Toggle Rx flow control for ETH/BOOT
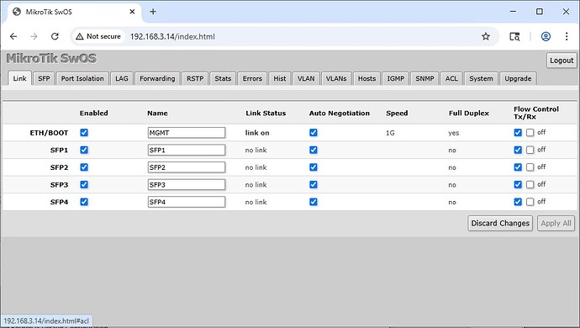The image size is (580, 328). (530, 133)
